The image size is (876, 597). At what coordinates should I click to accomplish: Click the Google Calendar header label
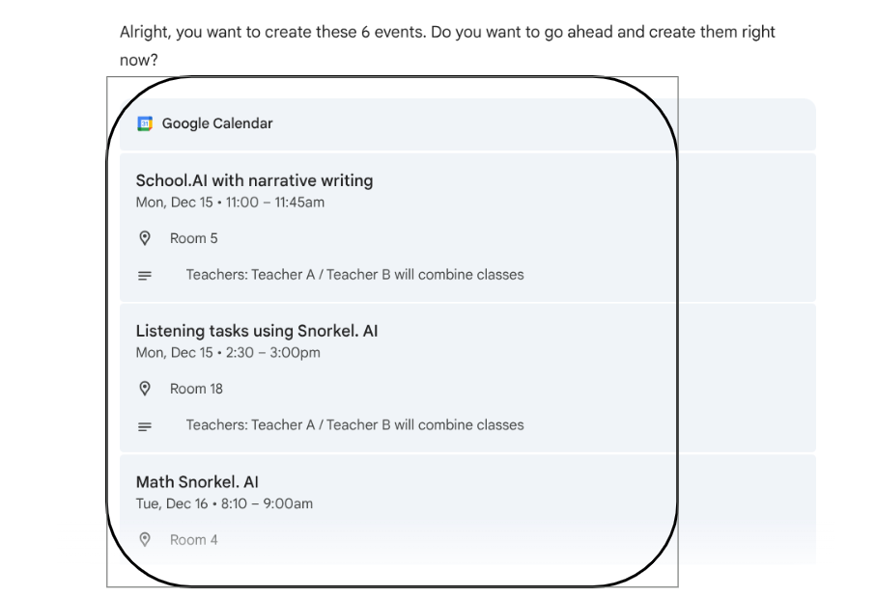(217, 123)
